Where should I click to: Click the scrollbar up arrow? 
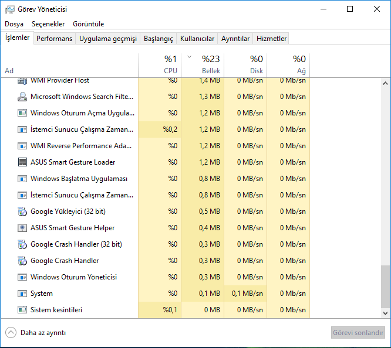[385, 83]
